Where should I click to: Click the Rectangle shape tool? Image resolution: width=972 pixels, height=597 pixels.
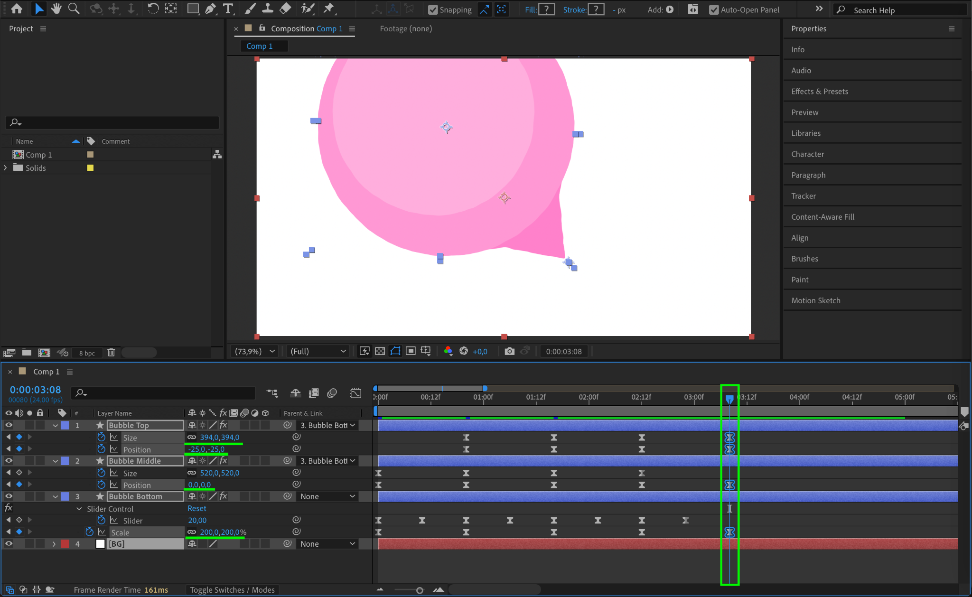(192, 9)
